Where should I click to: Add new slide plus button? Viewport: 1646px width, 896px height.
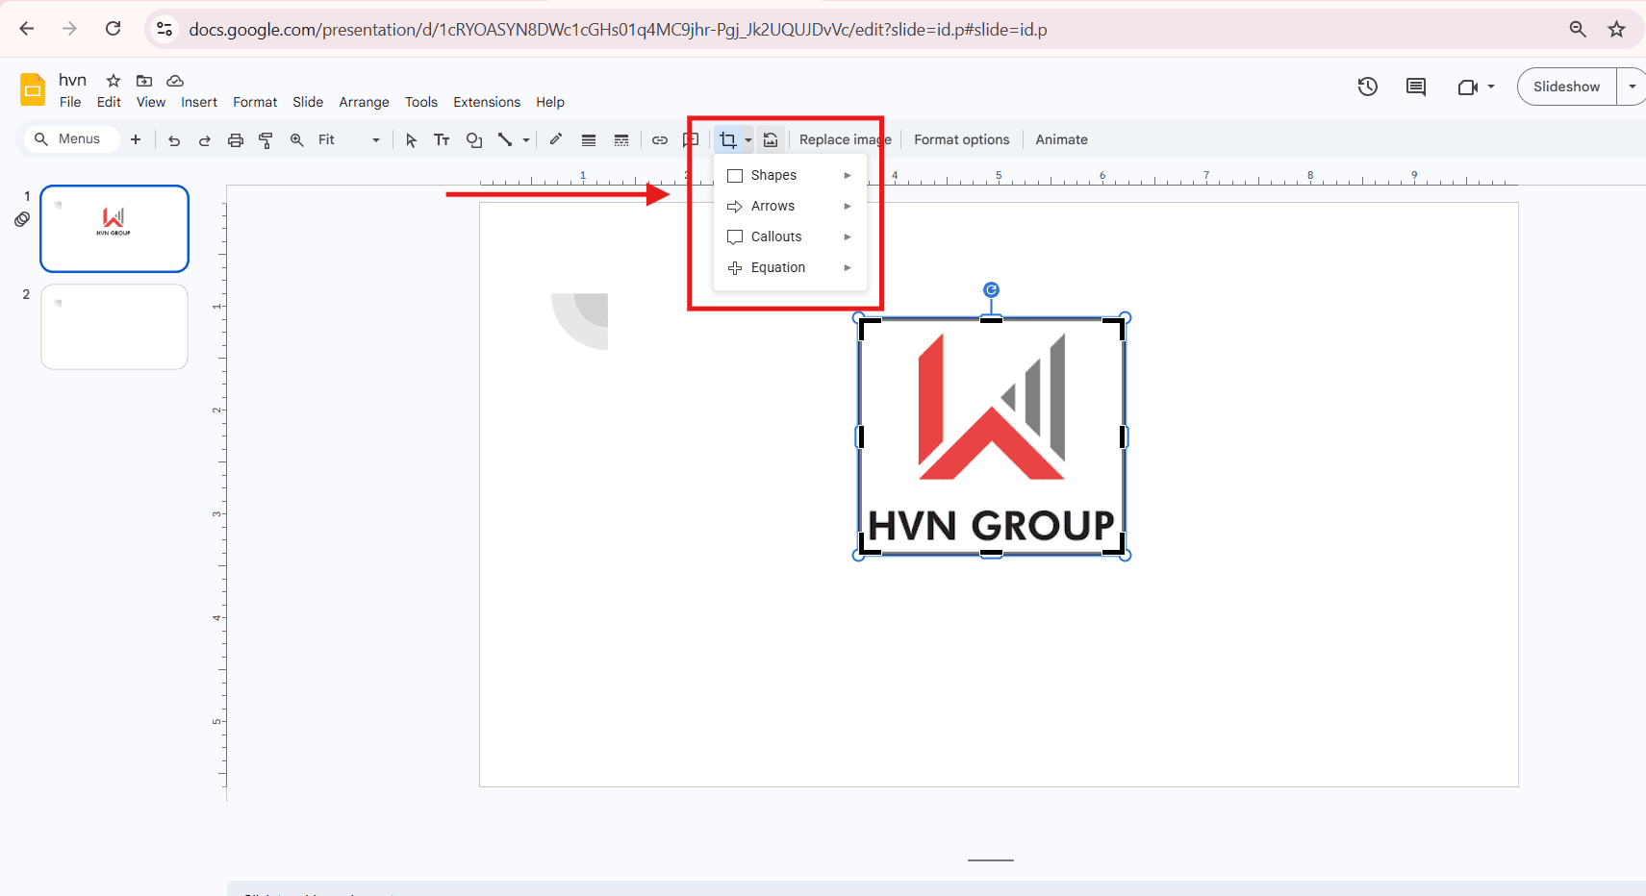(136, 139)
